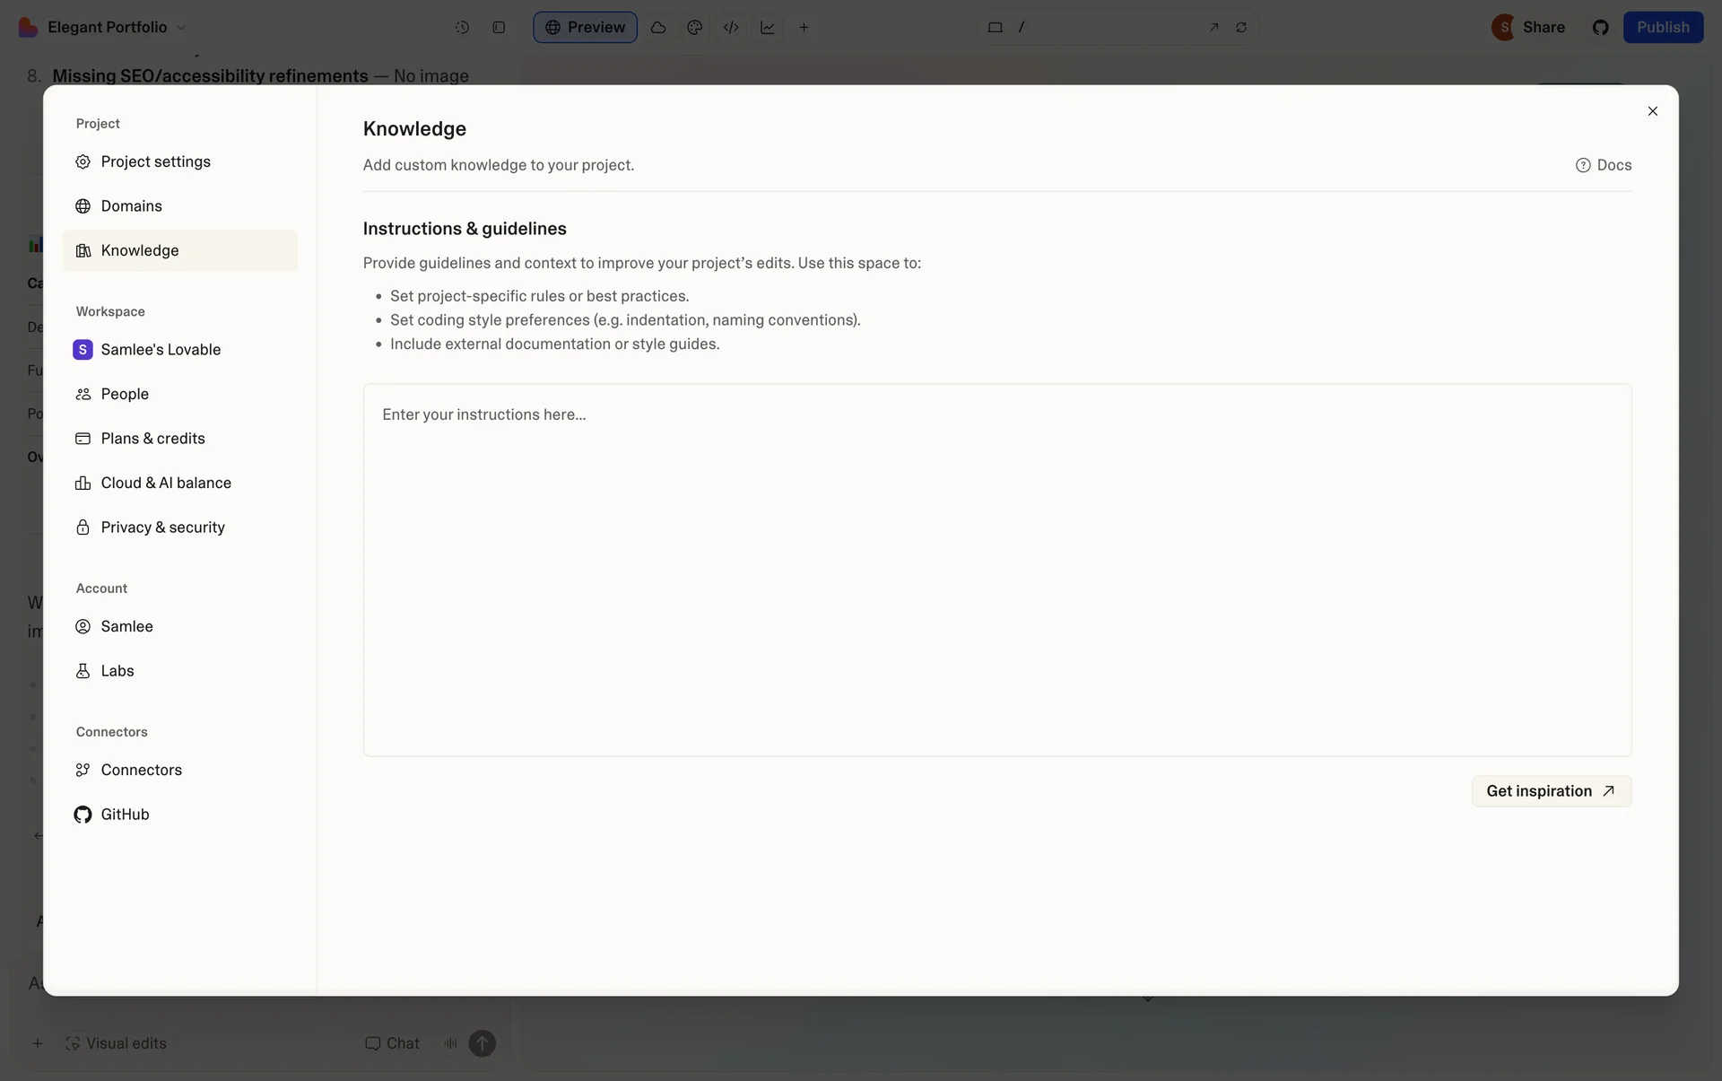Click the GitHub icon beside Share
This screenshot has width=1722, height=1081.
1600,27
